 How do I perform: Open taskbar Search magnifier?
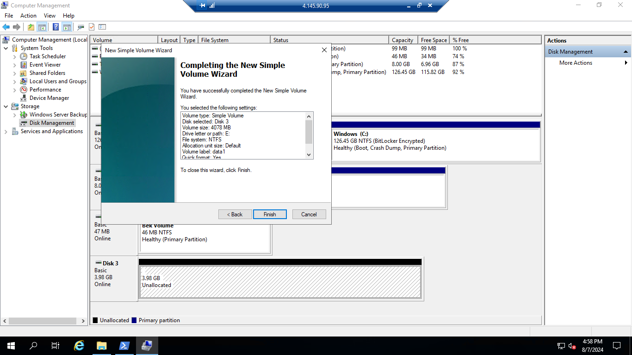click(33, 345)
